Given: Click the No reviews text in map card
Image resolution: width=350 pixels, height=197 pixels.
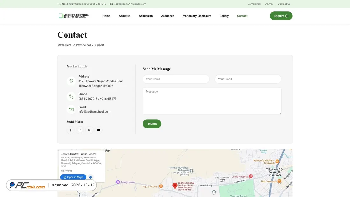Looking at the screenshot, I should point(66,171).
